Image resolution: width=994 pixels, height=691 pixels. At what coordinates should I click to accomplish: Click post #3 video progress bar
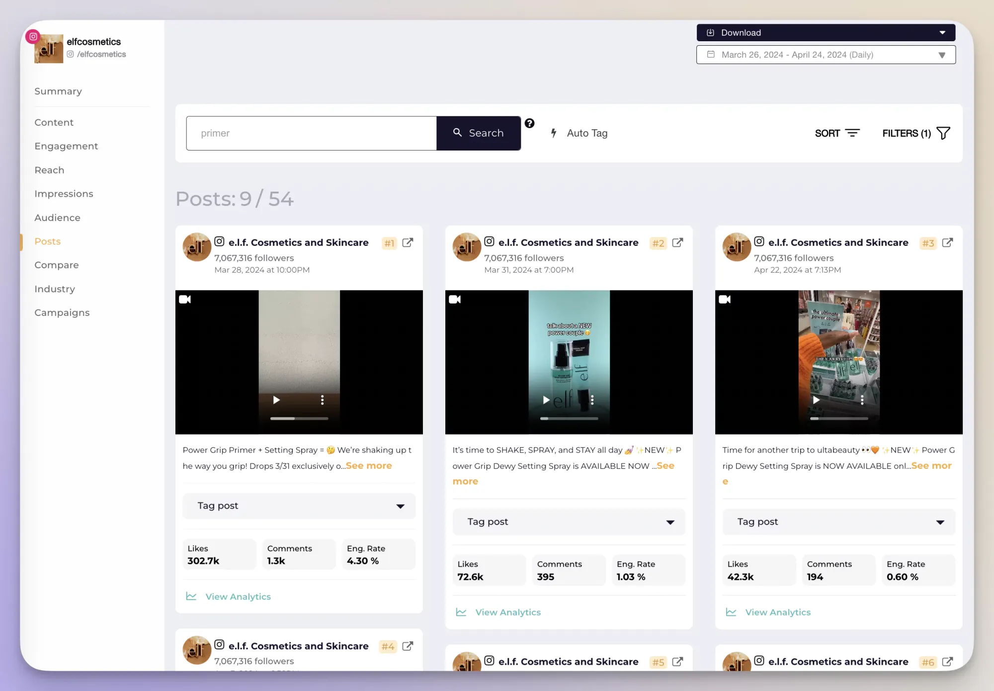838,419
